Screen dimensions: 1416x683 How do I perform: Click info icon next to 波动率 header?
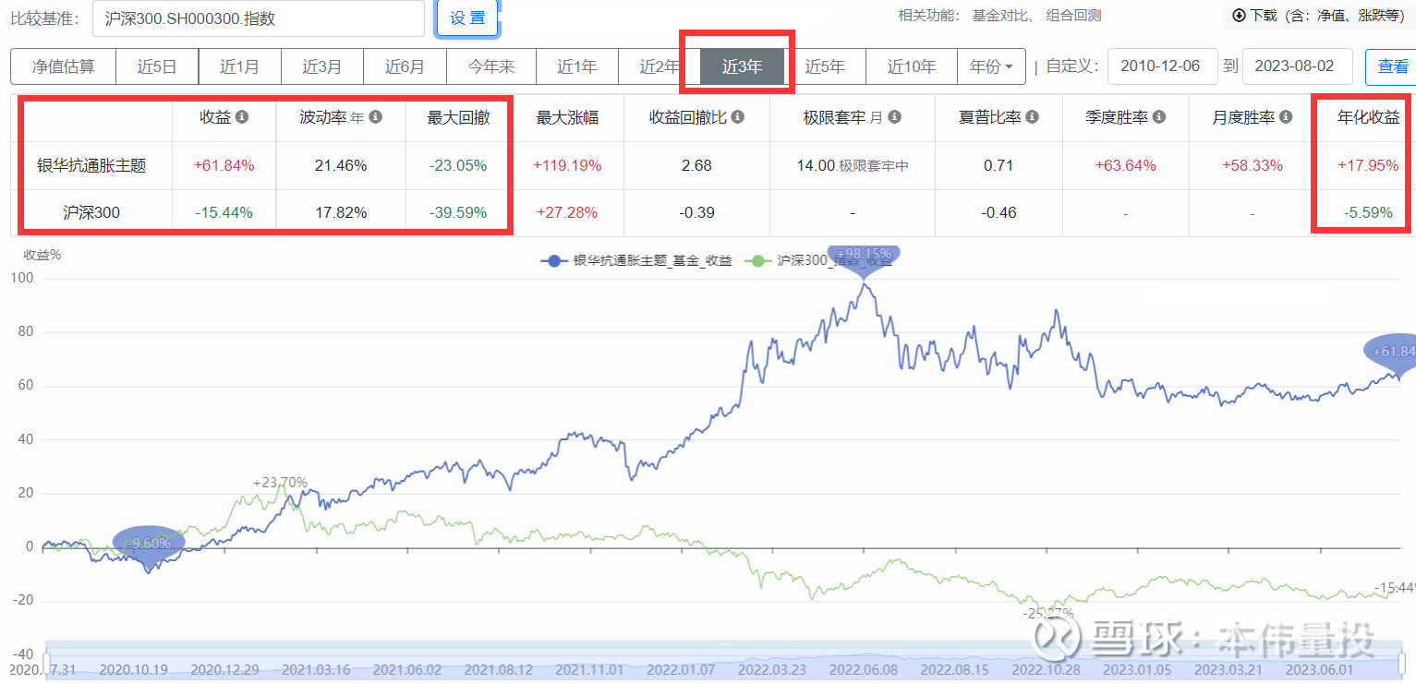coord(376,117)
